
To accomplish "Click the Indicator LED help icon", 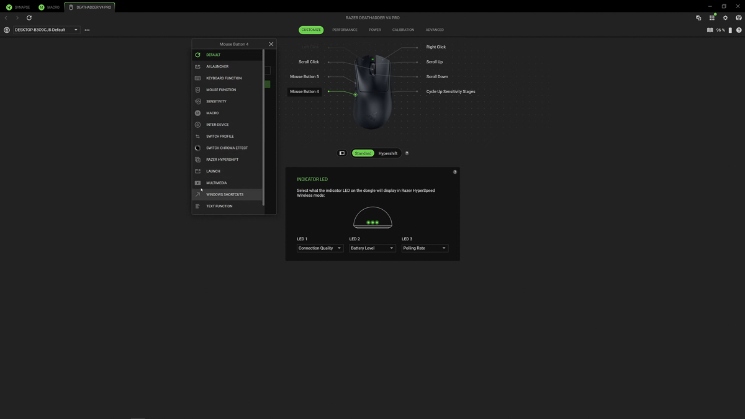I will click(455, 172).
